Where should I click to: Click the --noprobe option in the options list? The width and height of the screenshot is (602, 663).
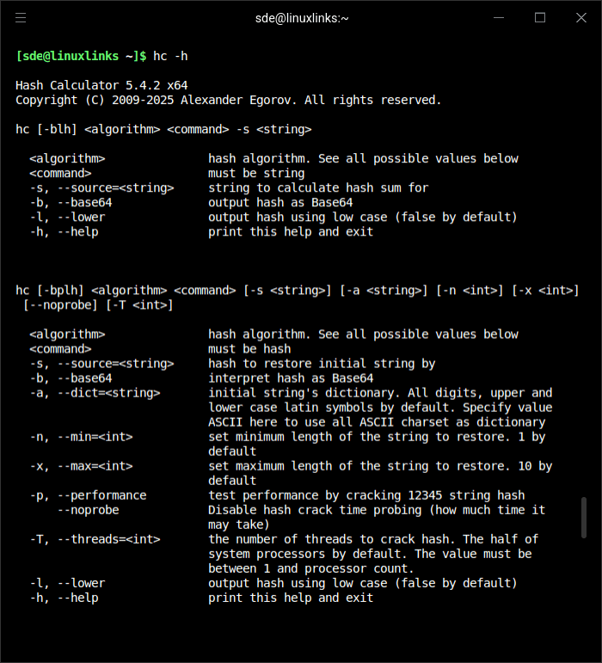click(89, 510)
